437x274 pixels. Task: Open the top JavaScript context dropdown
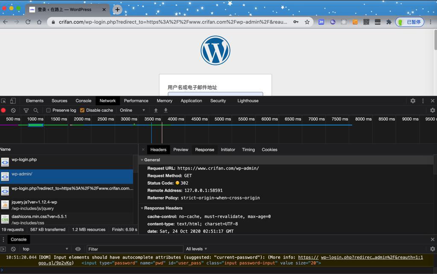tap(45, 249)
